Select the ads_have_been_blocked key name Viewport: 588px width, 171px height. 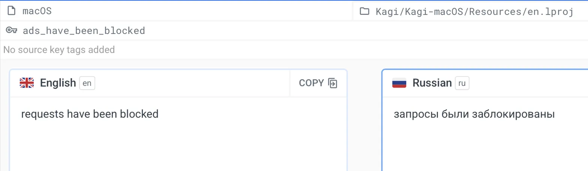click(84, 31)
